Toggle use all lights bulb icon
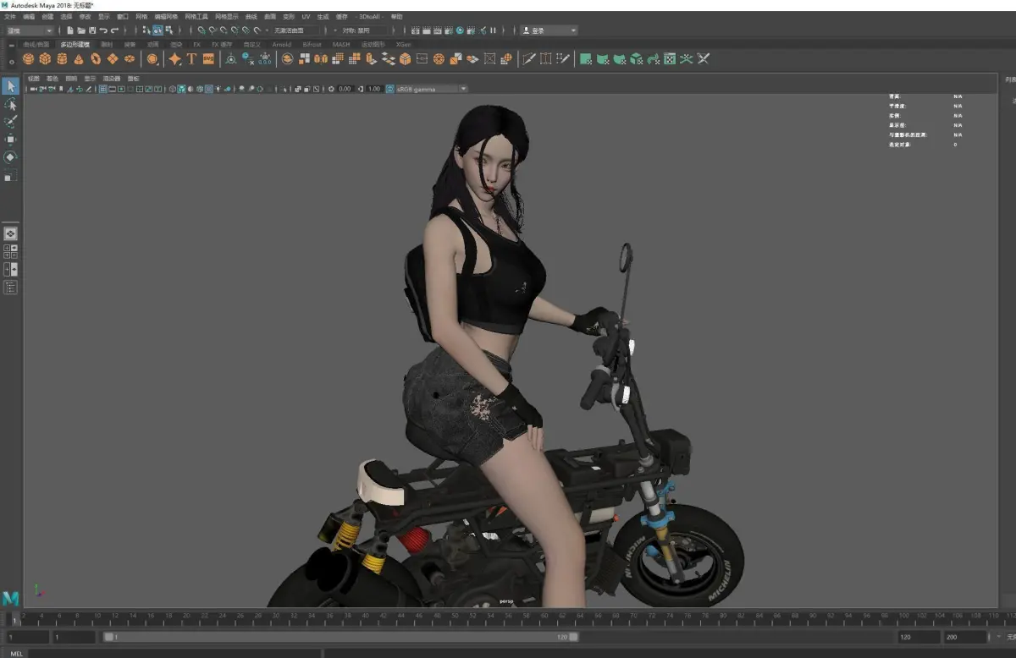1016x658 pixels. [218, 89]
